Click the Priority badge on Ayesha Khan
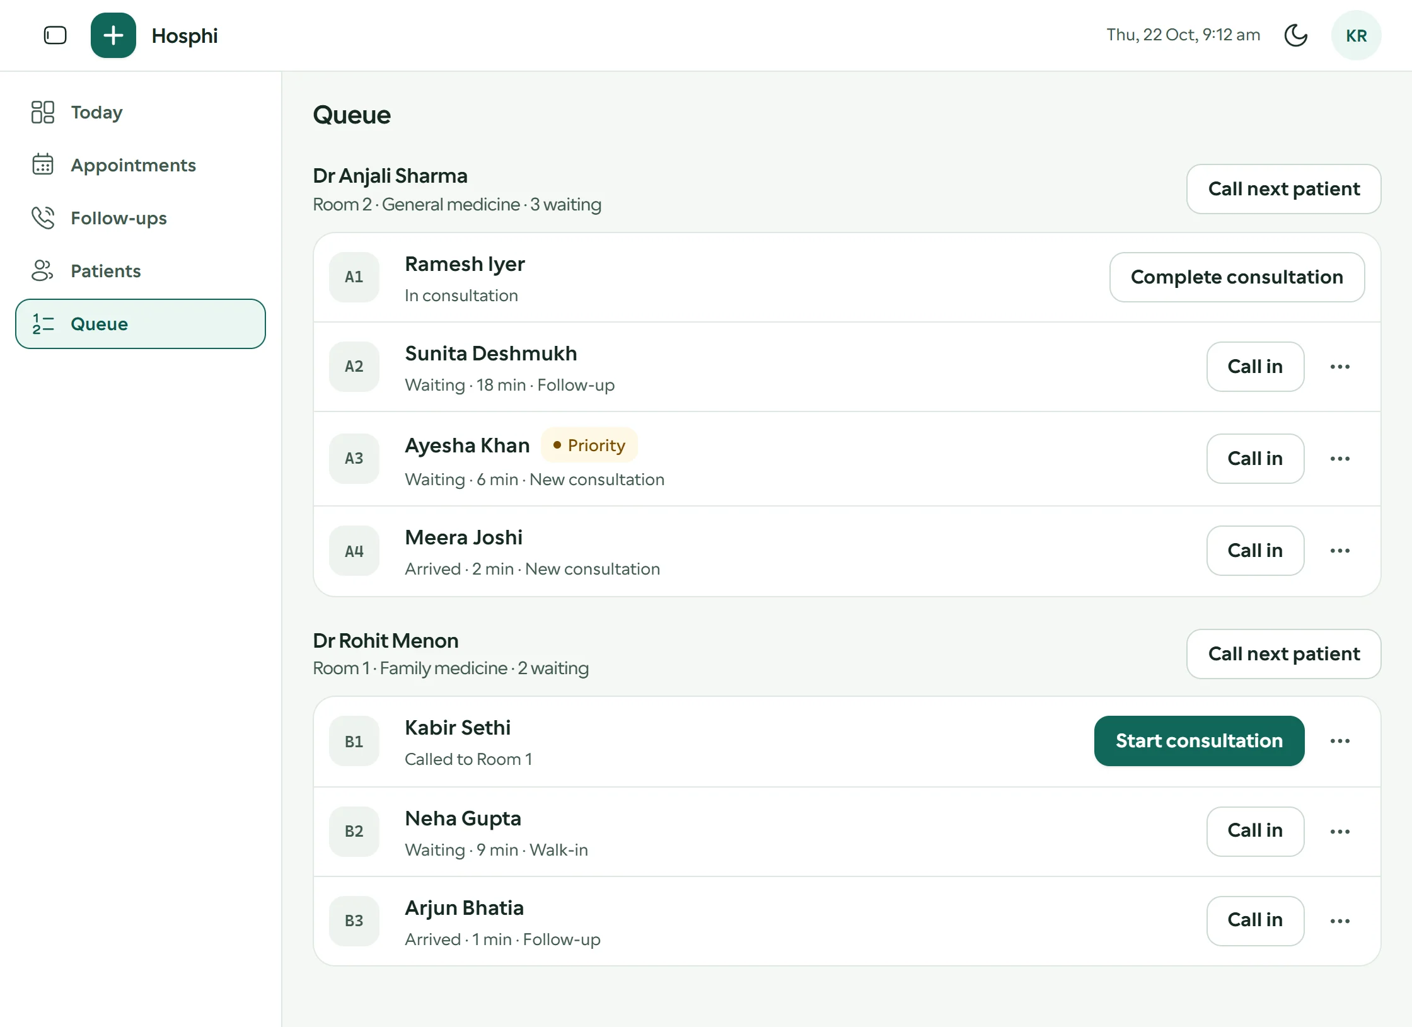1412x1027 pixels. click(x=589, y=445)
